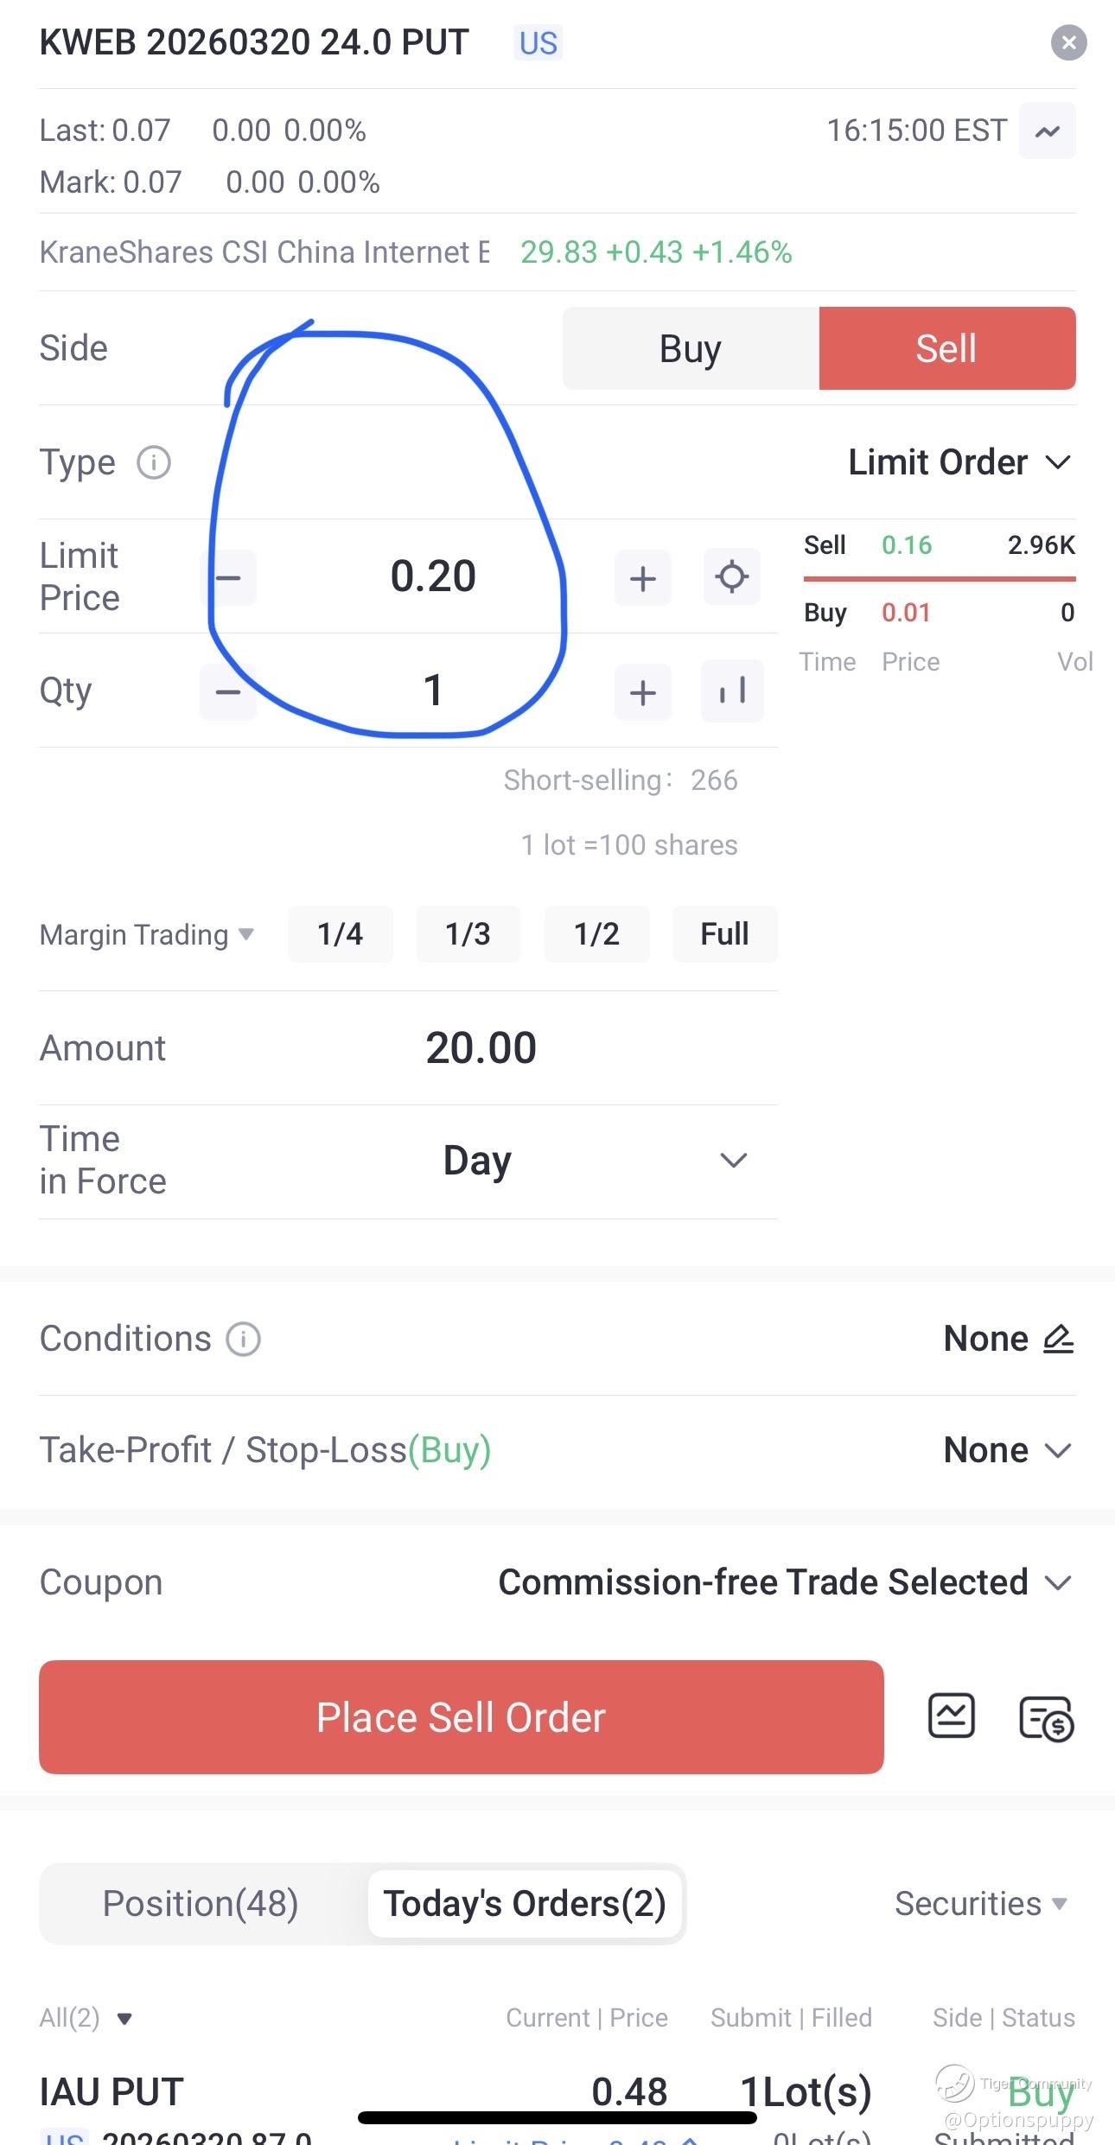The width and height of the screenshot is (1115, 2145).
Task: Open the chart analysis icon beside Place Sell Order
Action: (951, 1716)
